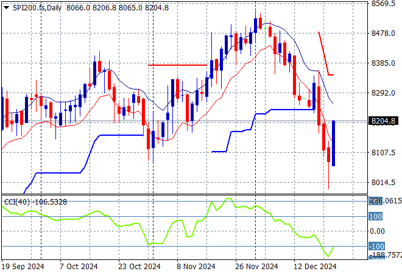Click the OHLC values 8066.0 8206.8 8065.0 8204.8
The image size is (402, 274).
(x=118, y=8)
